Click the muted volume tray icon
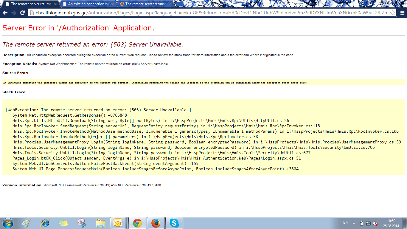407x229 pixels. coord(376,223)
